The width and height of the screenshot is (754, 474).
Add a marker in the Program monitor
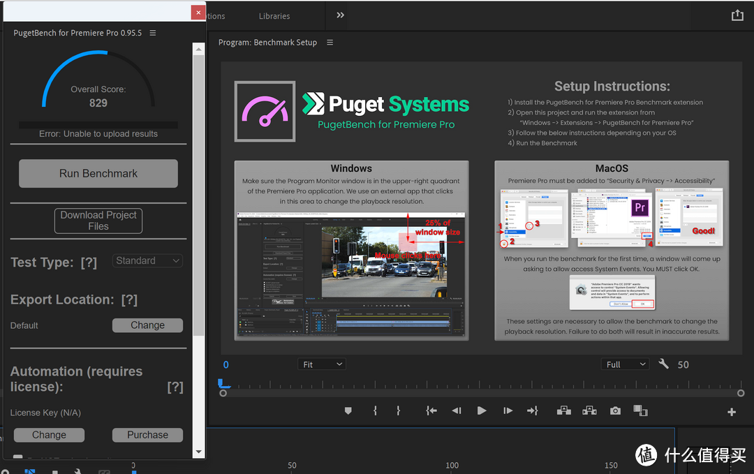348,410
